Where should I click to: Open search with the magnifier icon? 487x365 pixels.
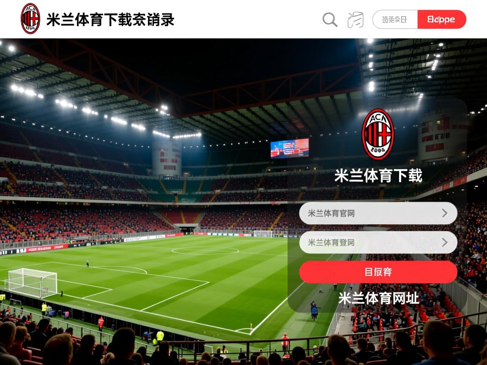pos(330,19)
